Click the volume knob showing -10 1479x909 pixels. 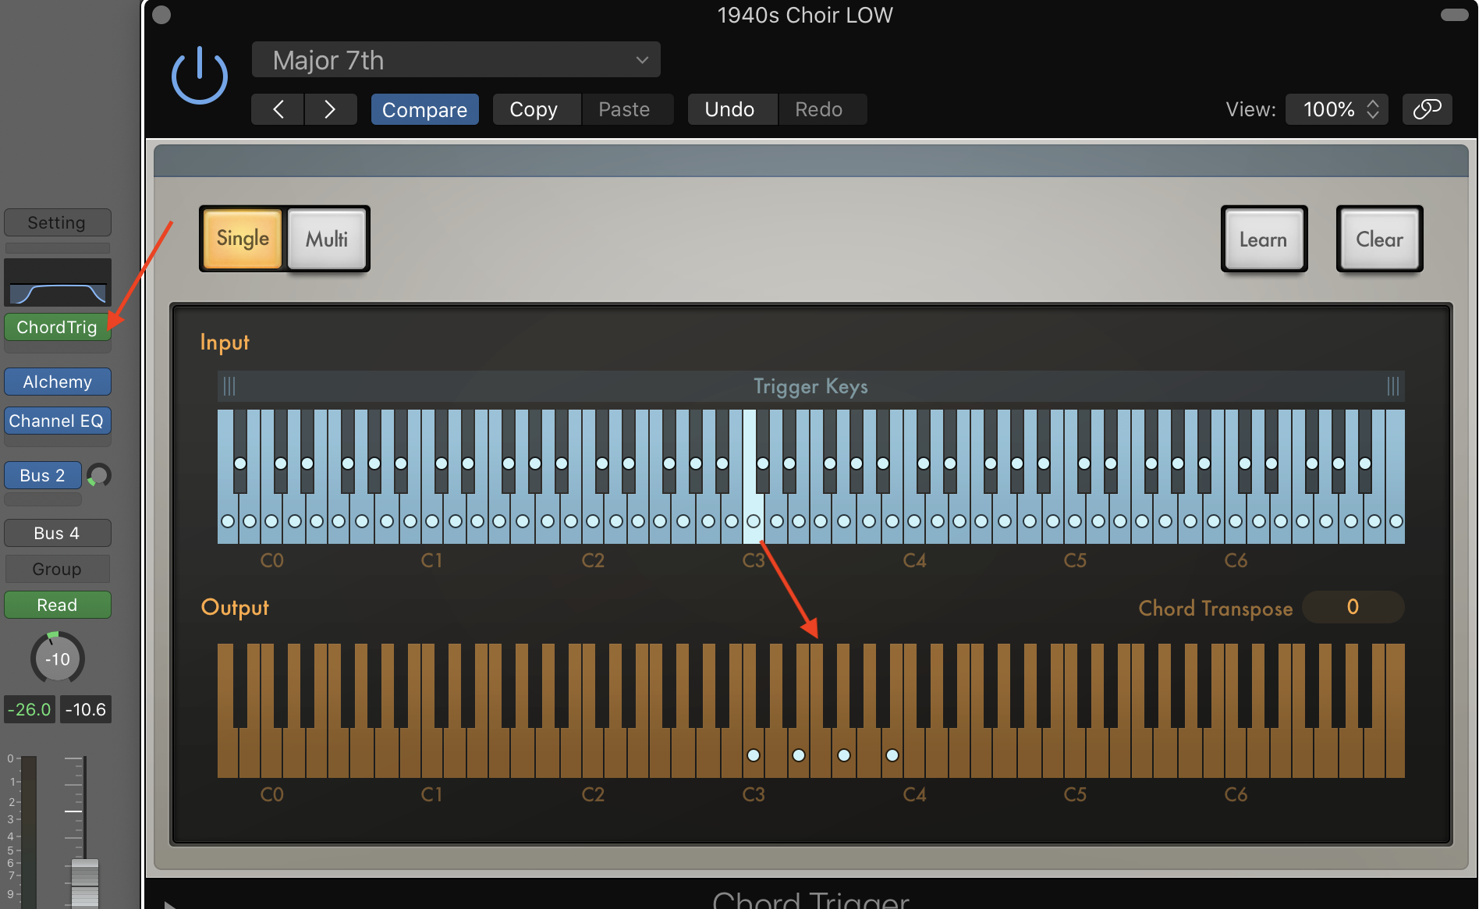56,658
